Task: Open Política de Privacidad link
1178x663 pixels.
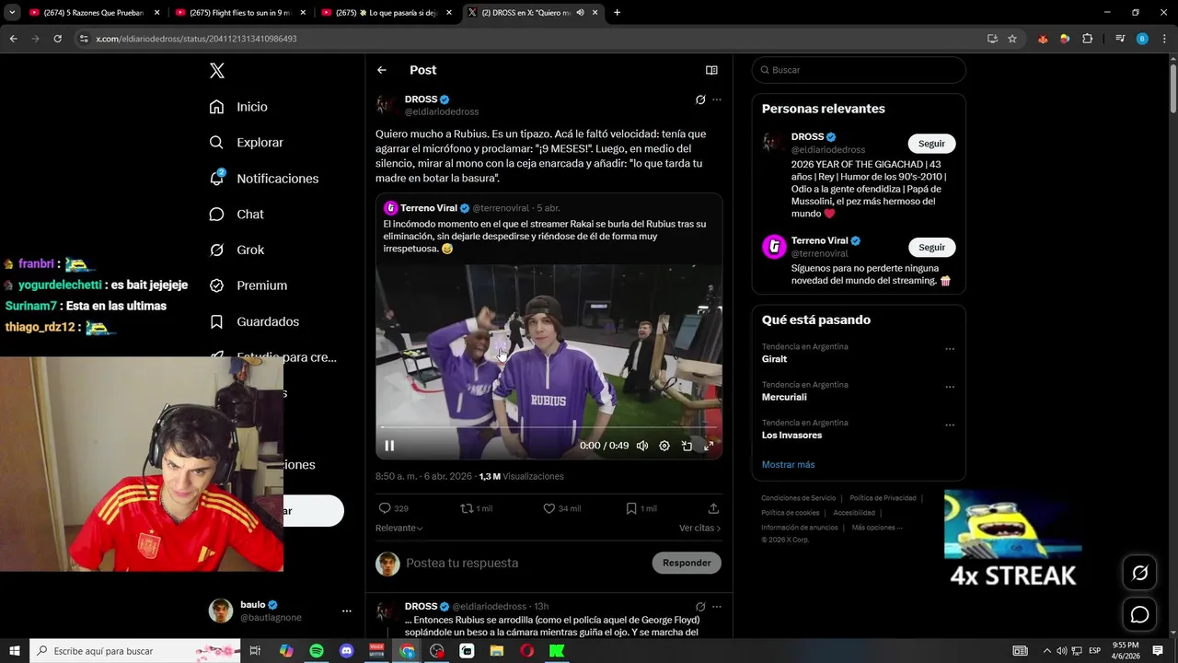Action: click(x=883, y=498)
